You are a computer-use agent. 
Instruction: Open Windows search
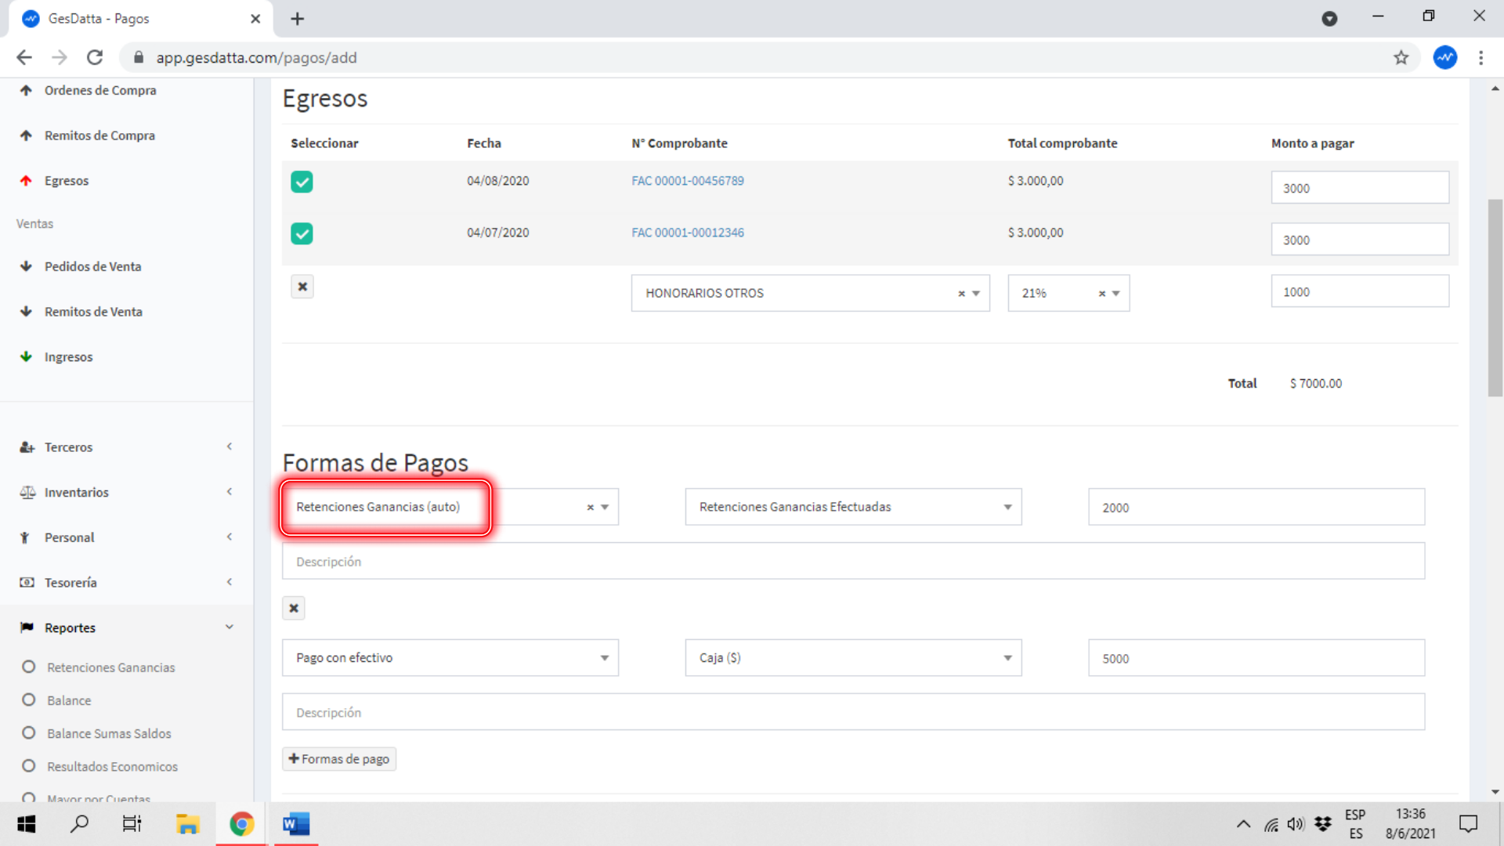[x=79, y=824]
